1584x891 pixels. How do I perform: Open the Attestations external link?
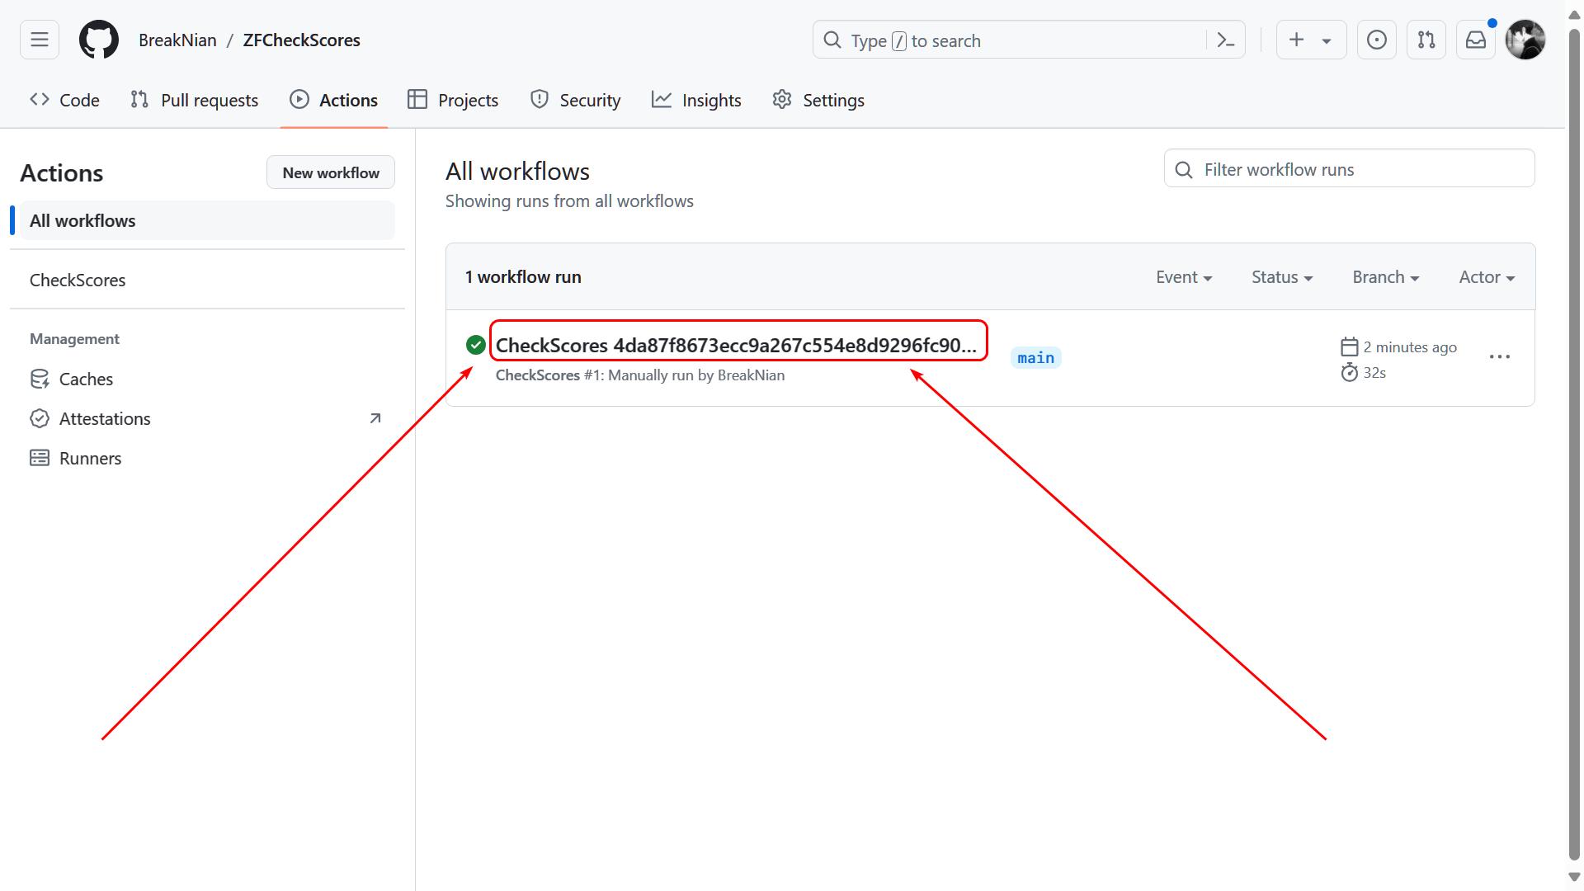(x=105, y=419)
